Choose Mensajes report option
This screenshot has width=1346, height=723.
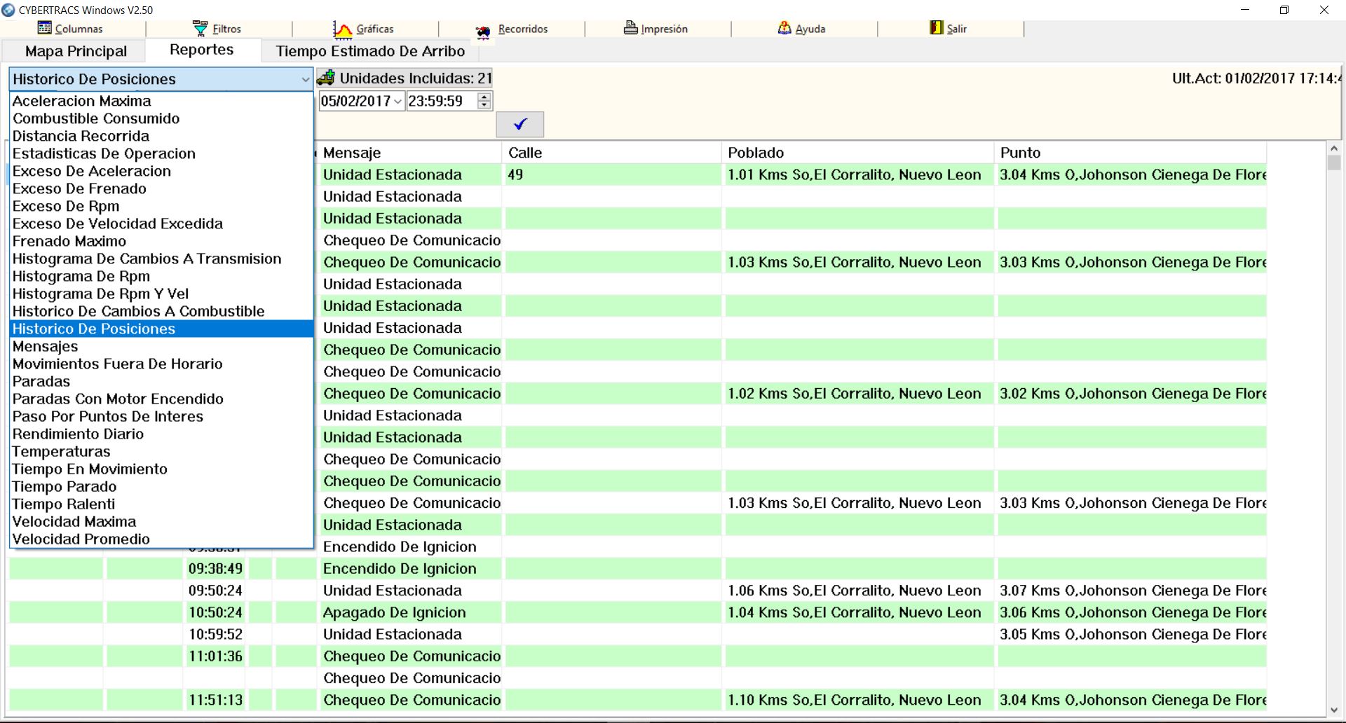(x=161, y=346)
